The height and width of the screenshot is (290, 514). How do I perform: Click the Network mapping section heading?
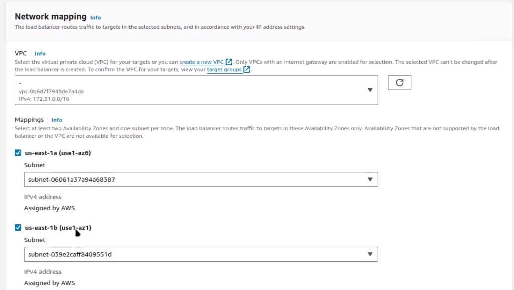click(x=50, y=17)
